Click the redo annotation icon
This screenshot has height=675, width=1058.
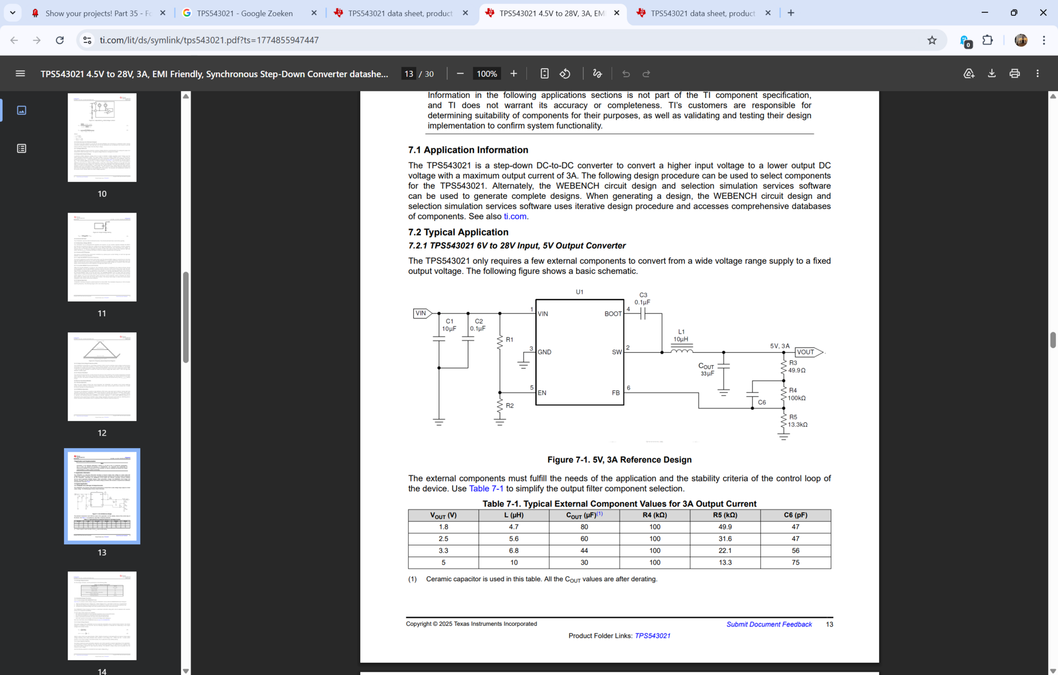point(646,74)
